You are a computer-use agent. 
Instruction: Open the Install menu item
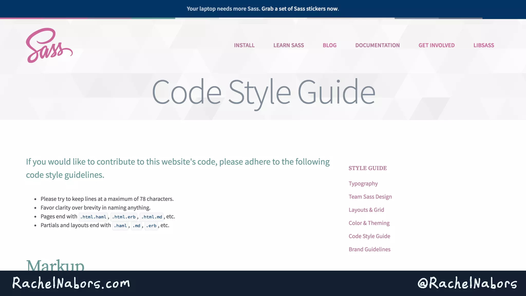pos(244,45)
